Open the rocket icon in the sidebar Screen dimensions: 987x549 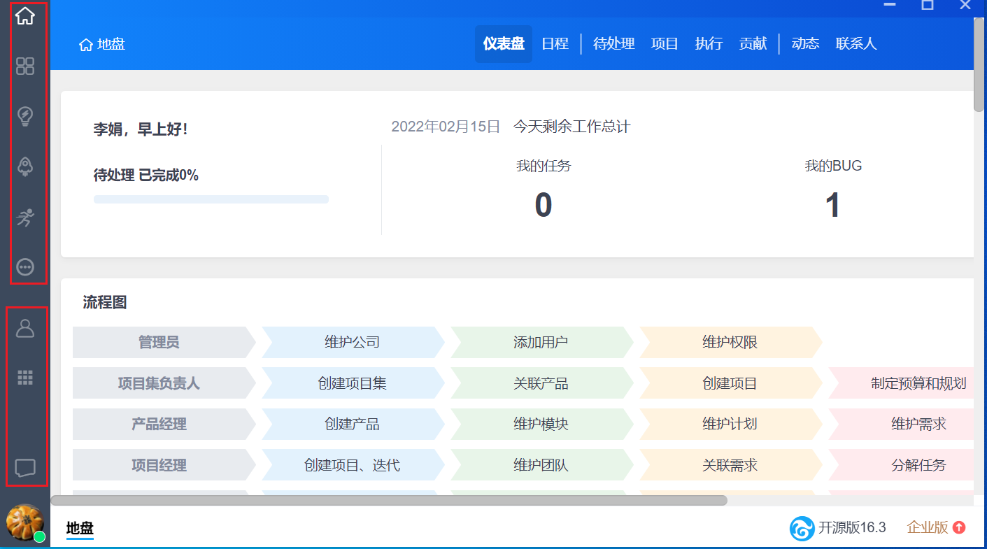tap(25, 166)
